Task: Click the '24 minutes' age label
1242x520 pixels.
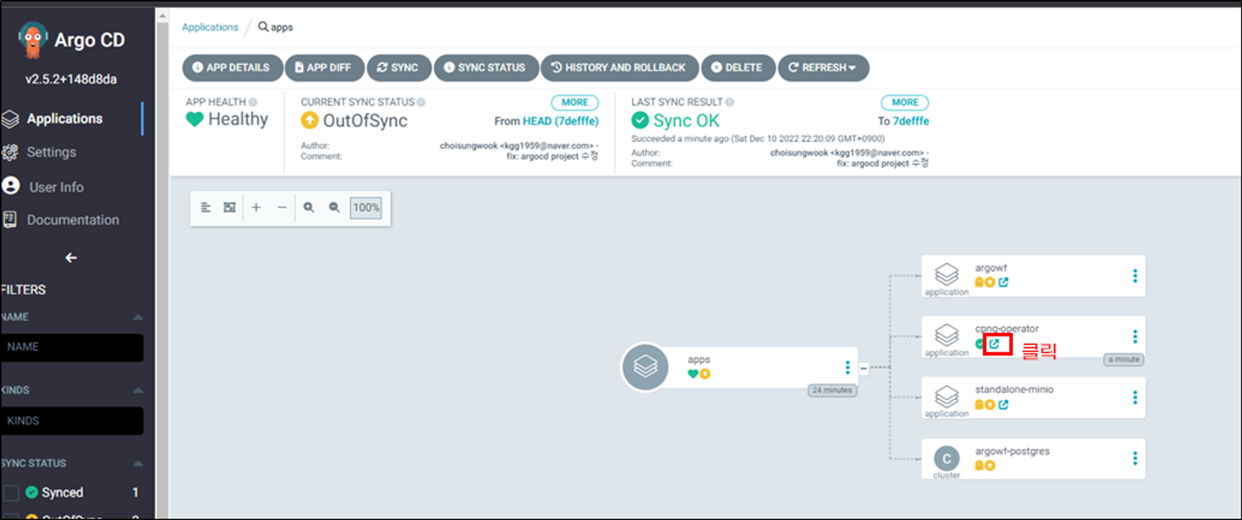Action: (832, 390)
